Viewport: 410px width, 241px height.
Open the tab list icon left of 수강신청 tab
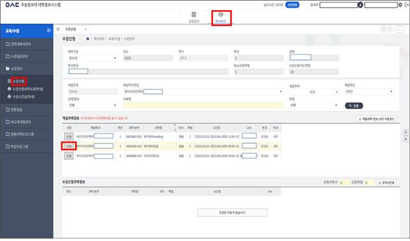[x=58, y=29]
